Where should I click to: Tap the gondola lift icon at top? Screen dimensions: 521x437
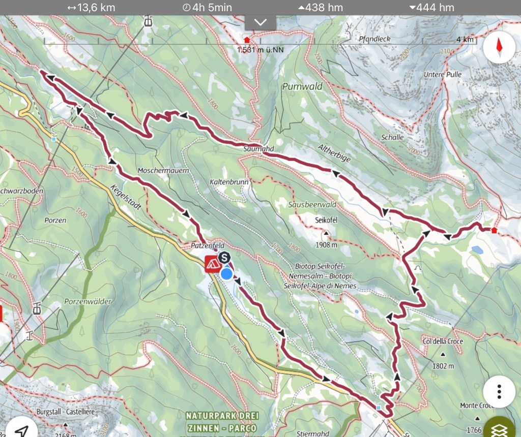click(148, 21)
